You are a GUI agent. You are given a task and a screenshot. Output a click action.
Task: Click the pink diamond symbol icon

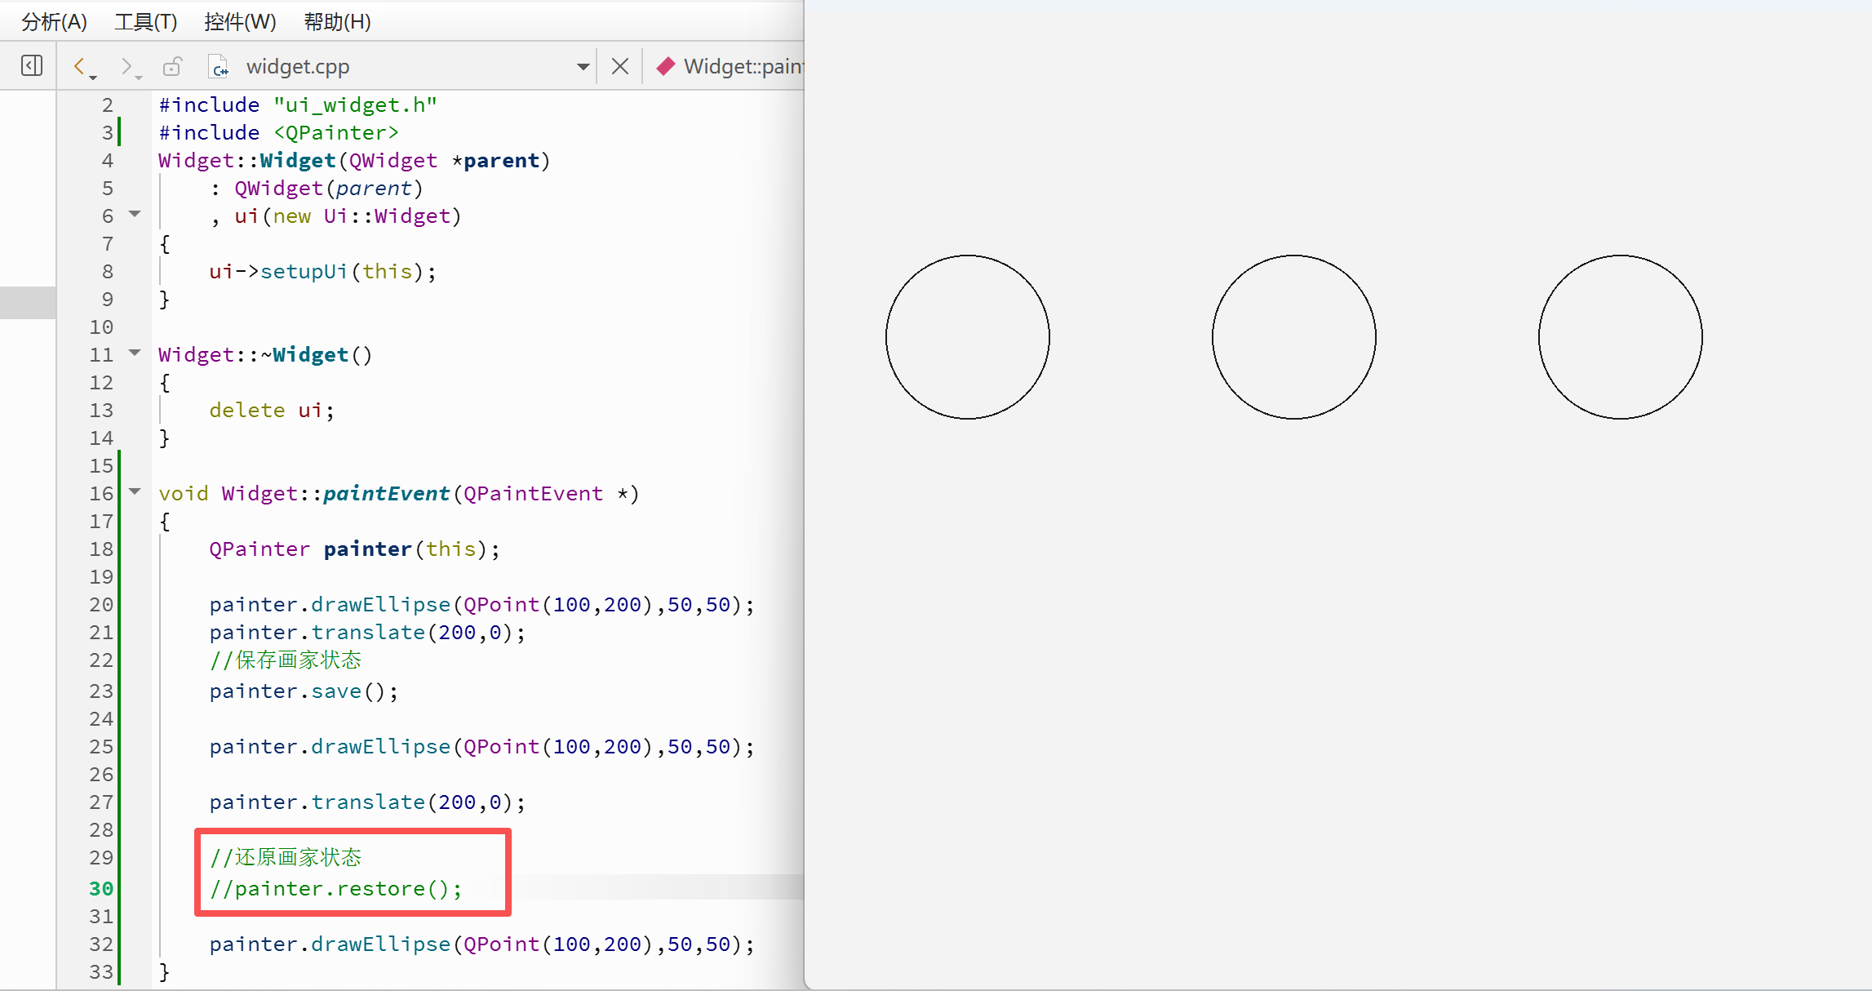(666, 66)
